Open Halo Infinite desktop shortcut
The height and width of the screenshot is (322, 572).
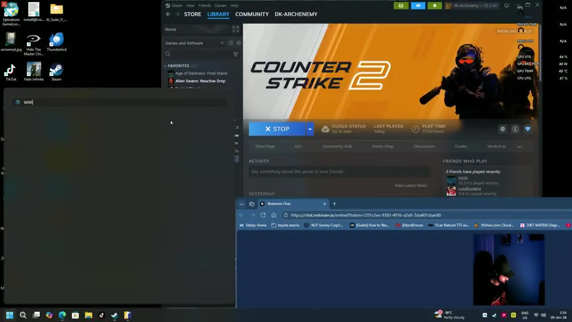(x=34, y=72)
